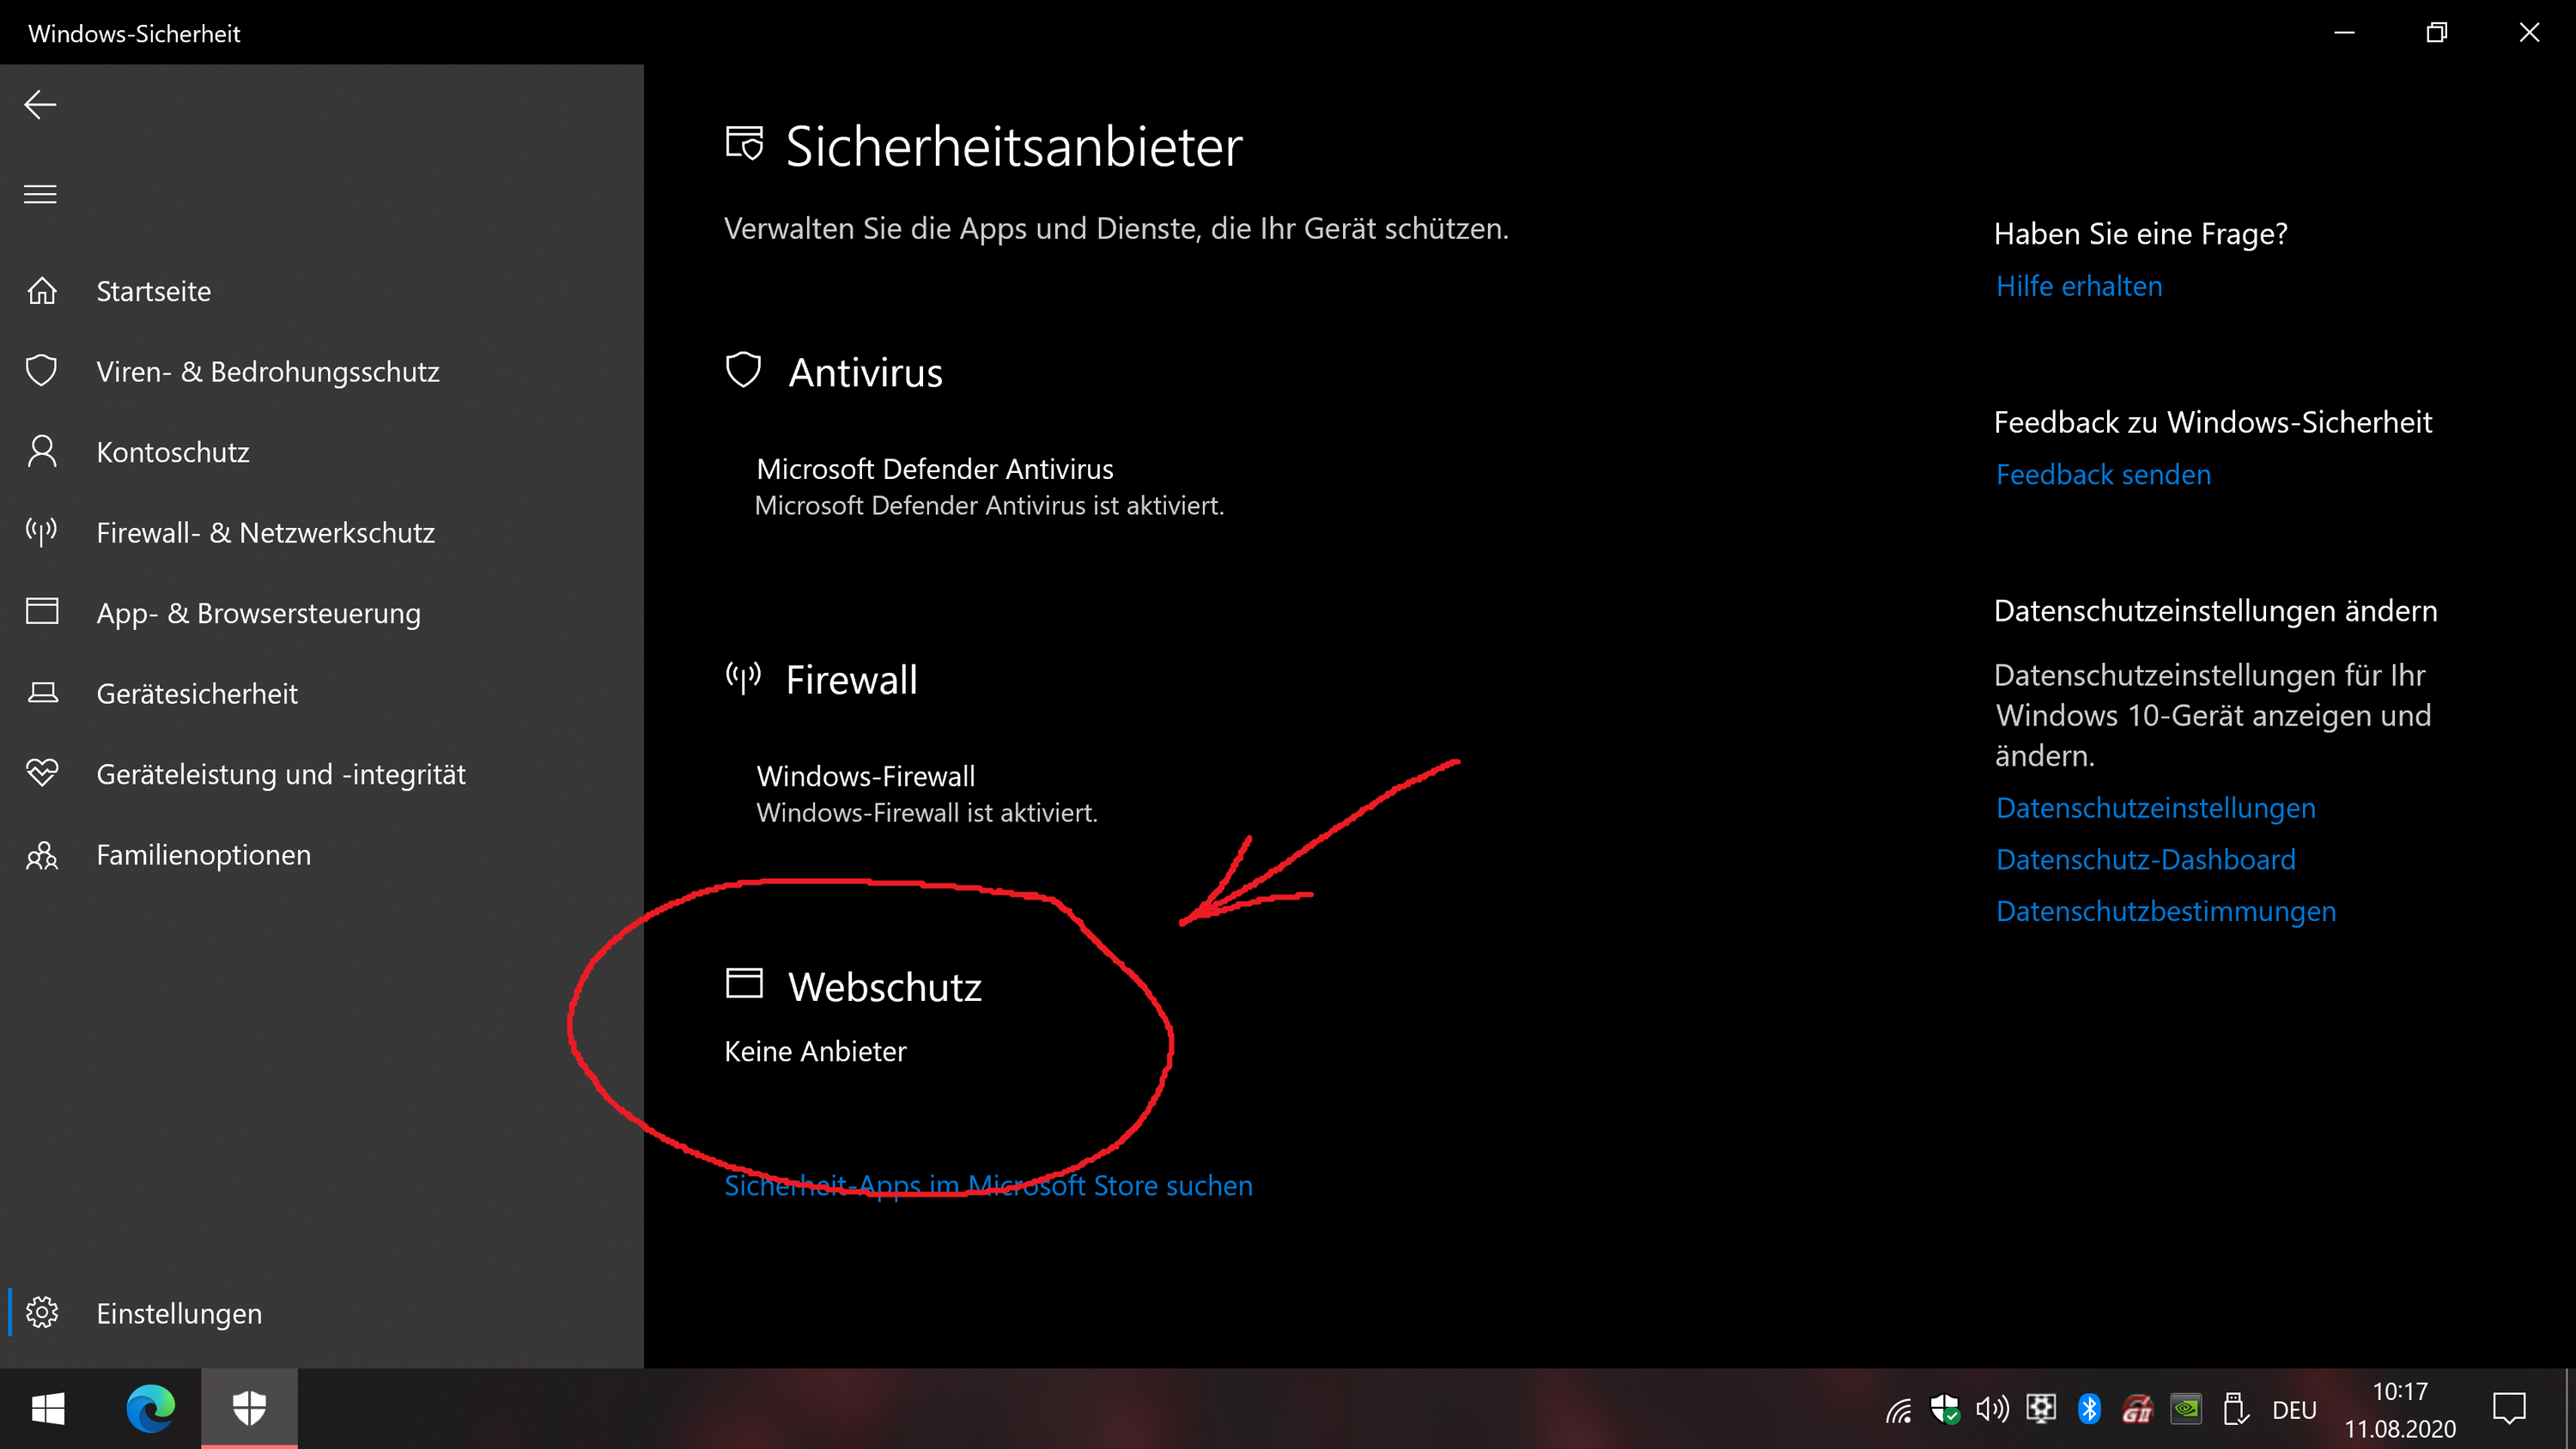Viewport: 2576px width, 1449px height.
Task: Close the Windows-Sicherheit window
Action: pyautogui.click(x=2529, y=33)
